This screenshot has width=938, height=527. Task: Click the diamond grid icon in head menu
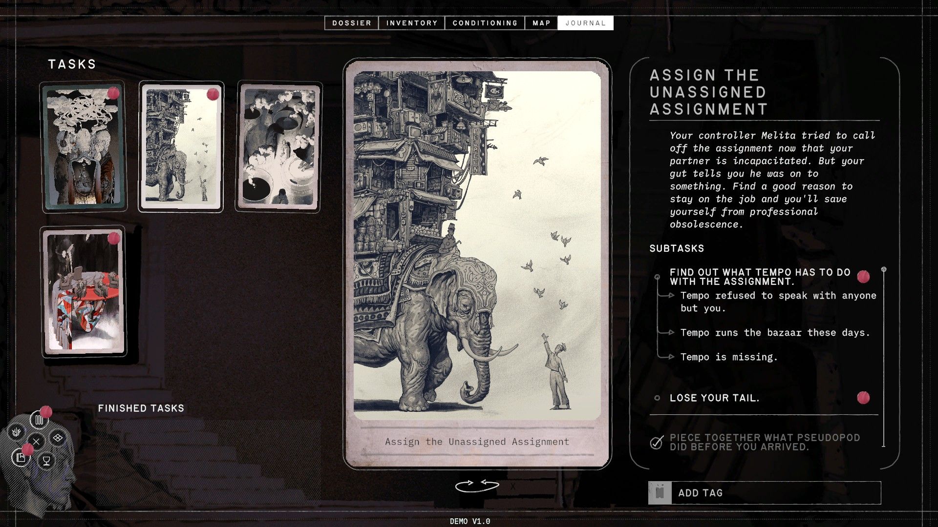pyautogui.click(x=58, y=438)
